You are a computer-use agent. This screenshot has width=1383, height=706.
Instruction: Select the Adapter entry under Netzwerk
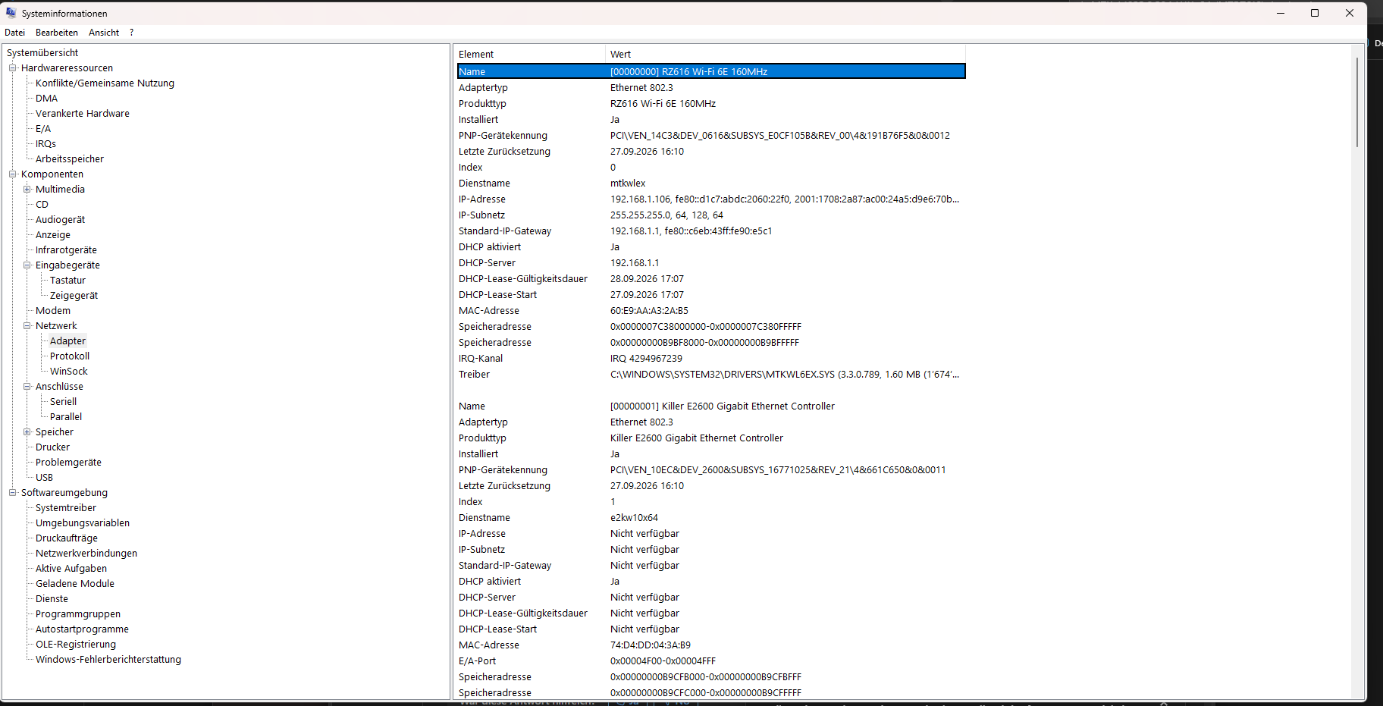tap(67, 341)
